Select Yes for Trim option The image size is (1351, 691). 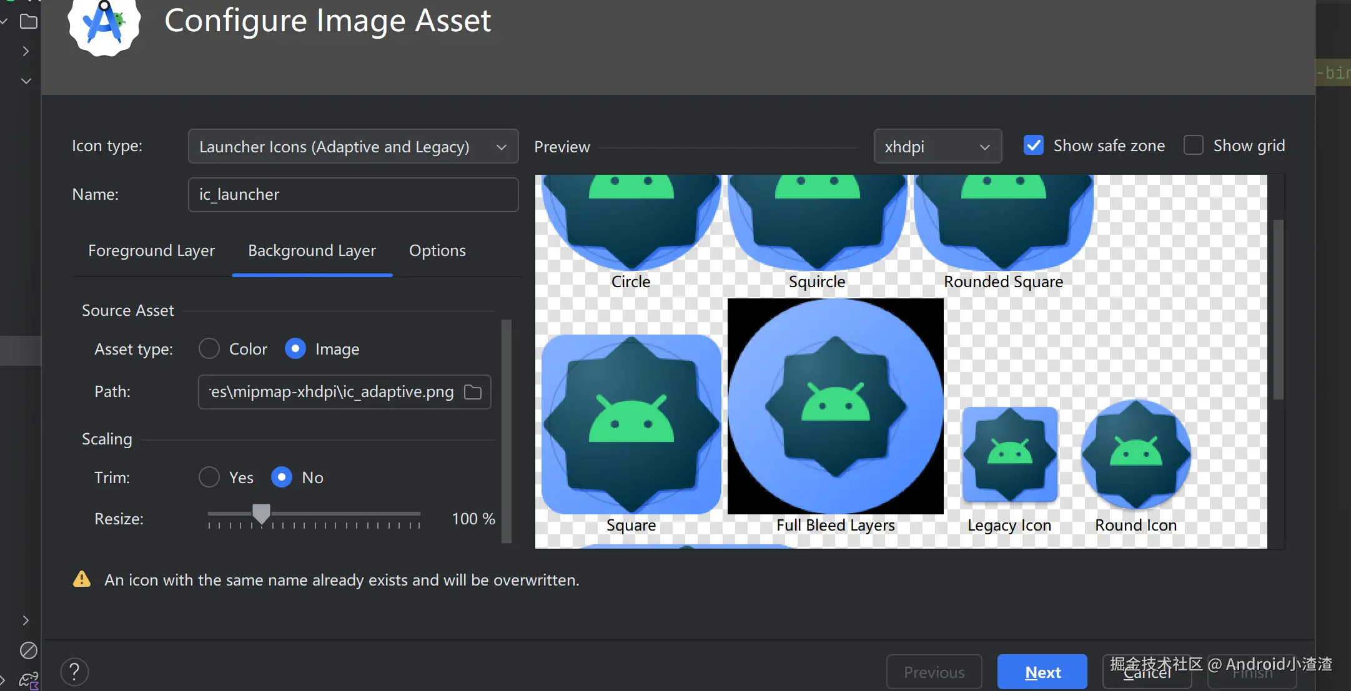coord(209,478)
